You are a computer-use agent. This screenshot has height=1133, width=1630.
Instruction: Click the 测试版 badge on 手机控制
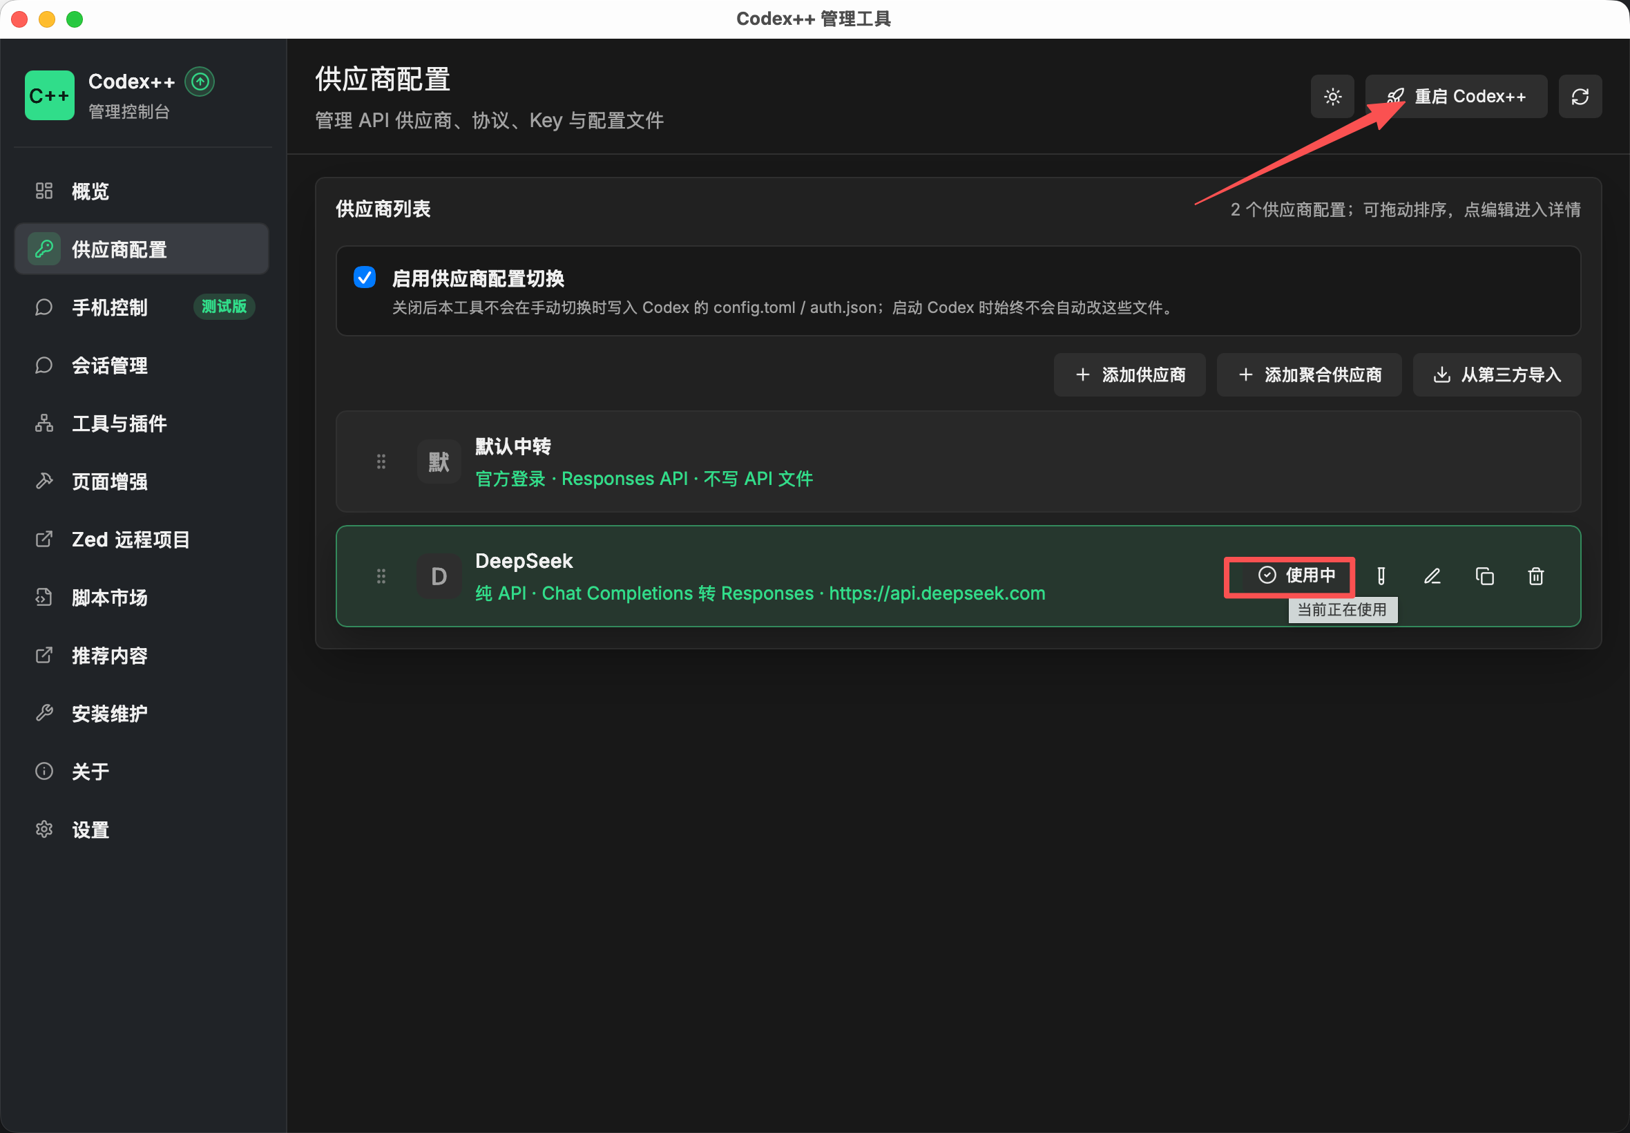click(x=224, y=307)
